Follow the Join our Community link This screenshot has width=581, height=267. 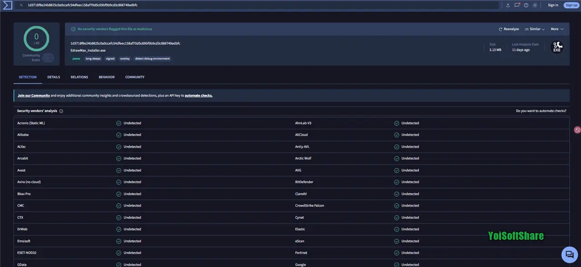click(34, 96)
